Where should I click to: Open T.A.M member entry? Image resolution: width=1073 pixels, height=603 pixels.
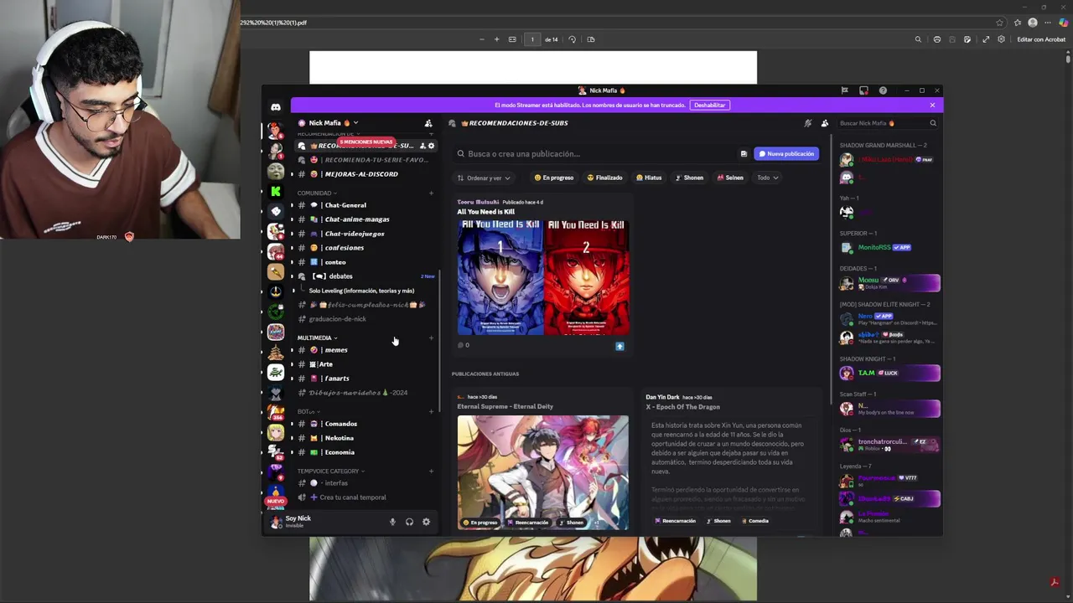pyautogui.click(x=889, y=373)
